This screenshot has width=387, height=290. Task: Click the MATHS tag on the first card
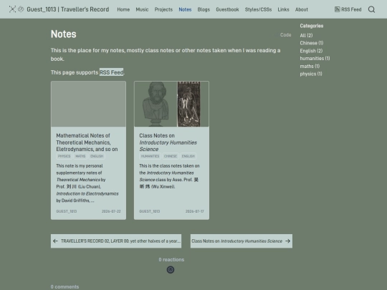80,156
